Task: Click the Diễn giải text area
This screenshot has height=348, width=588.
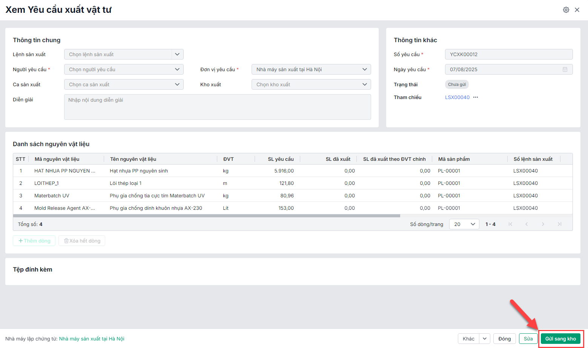Action: 217,107
